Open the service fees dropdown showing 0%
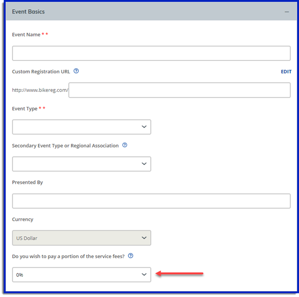Screen dimensions: 299x297 pyautogui.click(x=81, y=275)
